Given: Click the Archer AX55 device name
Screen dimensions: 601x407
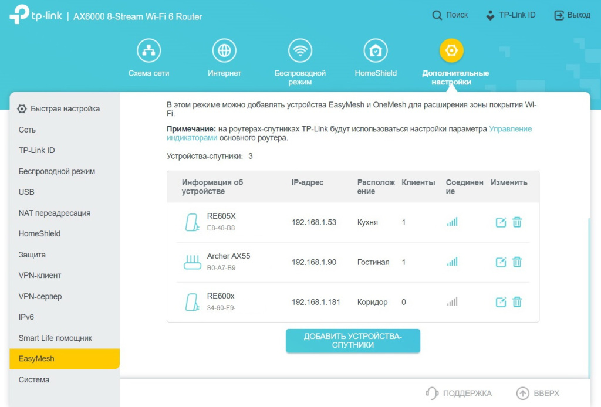Looking at the screenshot, I should coord(228,256).
